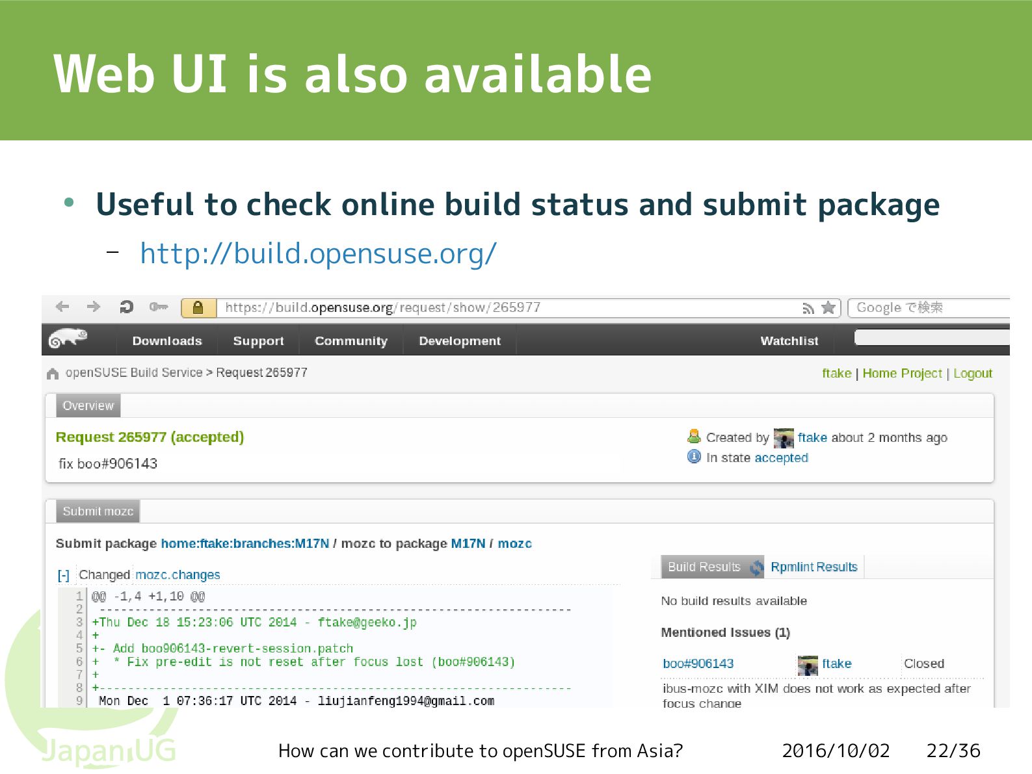Viewport: 1032px width, 774px height.
Task: Open issue boo#906143 link
Action: coord(698,664)
